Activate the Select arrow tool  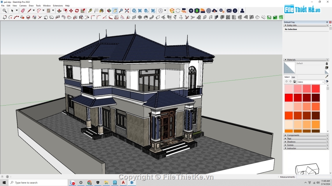click(x=12, y=10)
